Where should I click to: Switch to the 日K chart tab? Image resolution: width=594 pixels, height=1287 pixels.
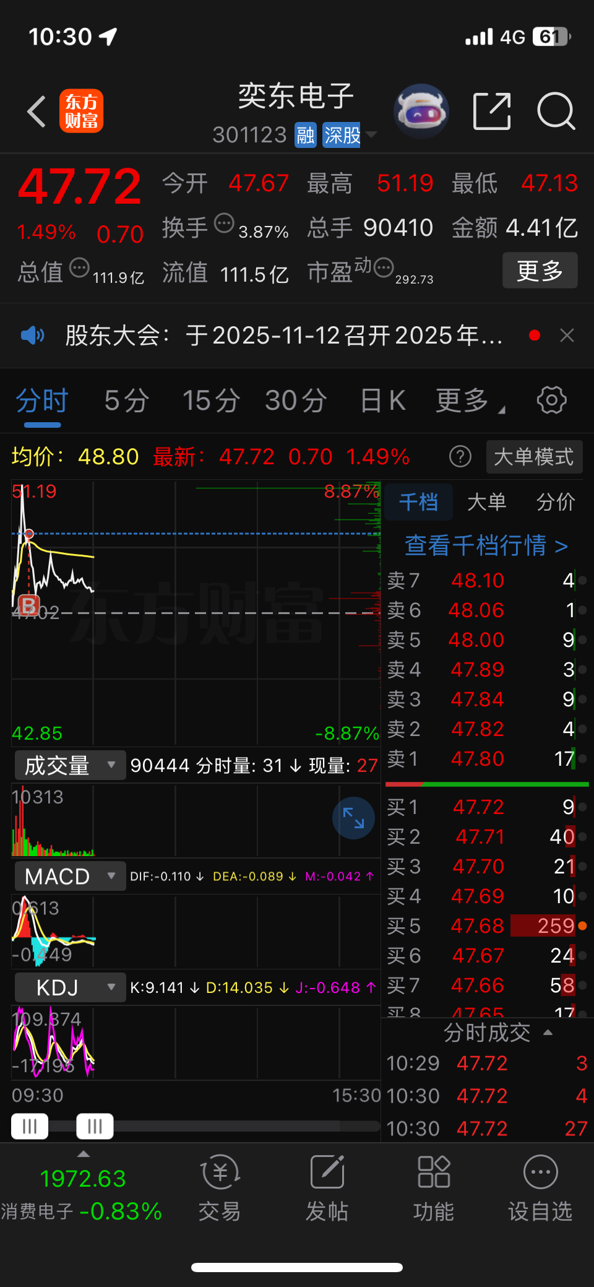[x=383, y=401]
